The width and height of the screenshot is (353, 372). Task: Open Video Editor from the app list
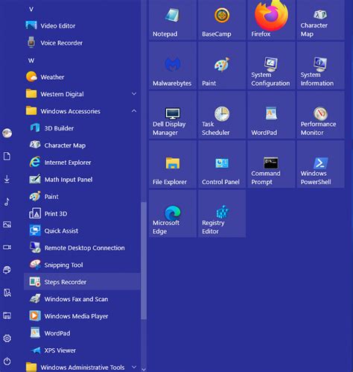coord(82,25)
